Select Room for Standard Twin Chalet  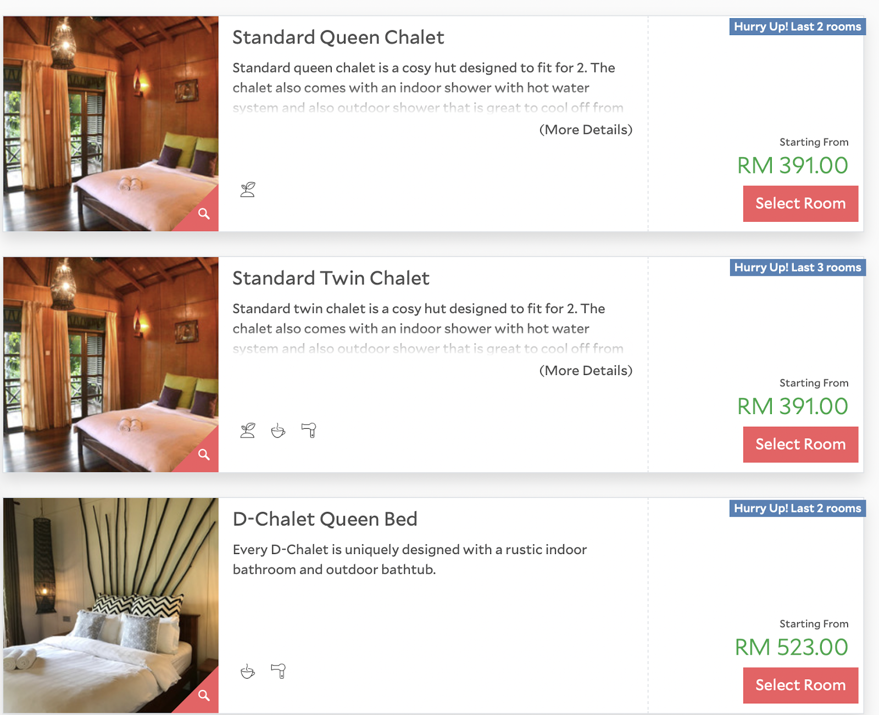pos(800,444)
